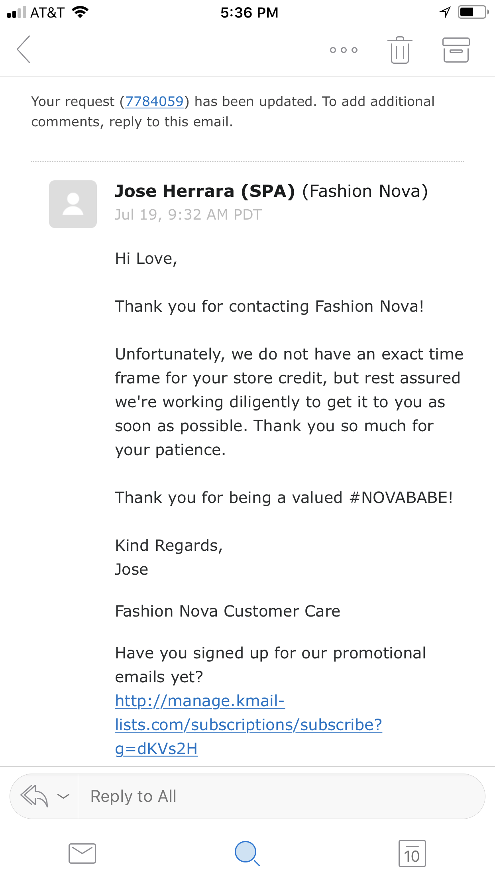Screen dimensions: 495x880
Task: Tap the 5:36 PM clock
Action: click(x=249, y=13)
